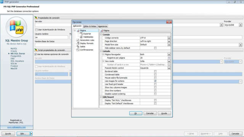Click the Habilidades tree icon
This screenshot has width=244, height=137.
tap(81, 37)
